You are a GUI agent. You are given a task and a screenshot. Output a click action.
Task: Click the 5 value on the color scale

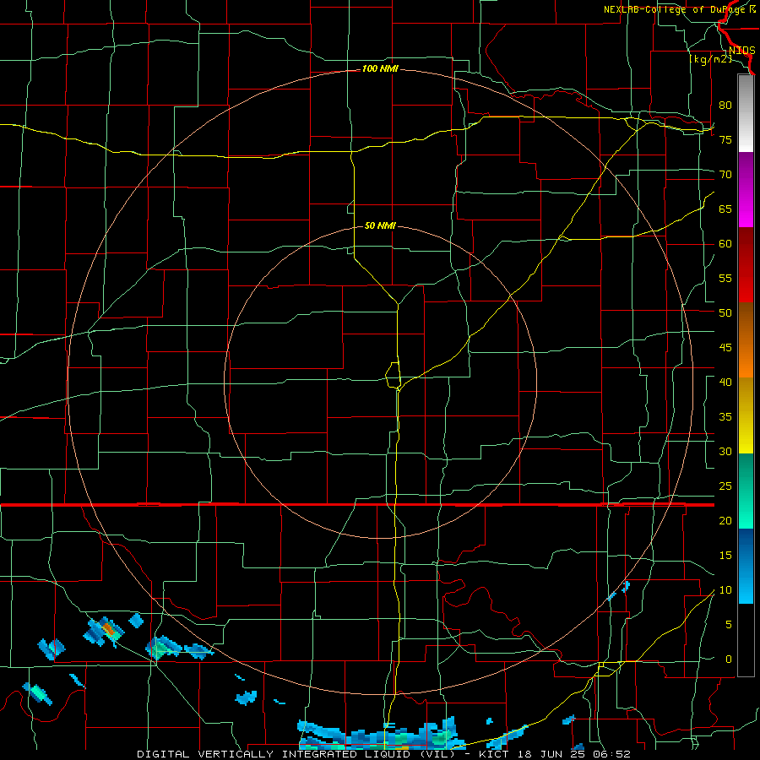pyautogui.click(x=729, y=625)
